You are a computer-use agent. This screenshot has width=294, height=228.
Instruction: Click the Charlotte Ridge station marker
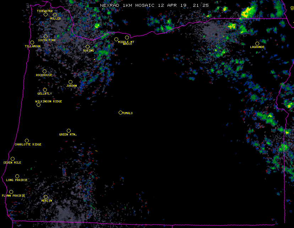(x=27, y=140)
